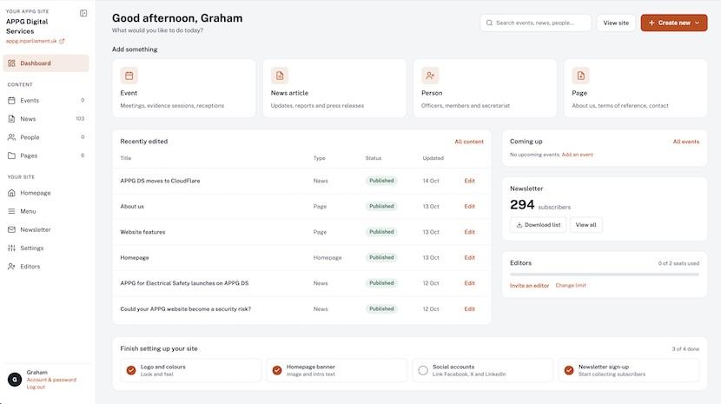Click the Published badge for About us

pos(381,206)
